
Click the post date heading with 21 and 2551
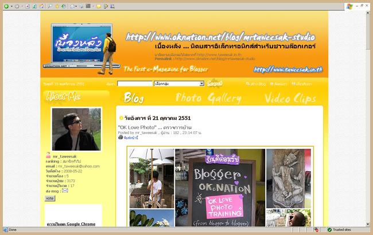tap(157, 118)
